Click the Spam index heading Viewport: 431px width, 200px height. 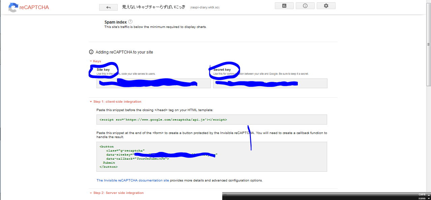116,22
